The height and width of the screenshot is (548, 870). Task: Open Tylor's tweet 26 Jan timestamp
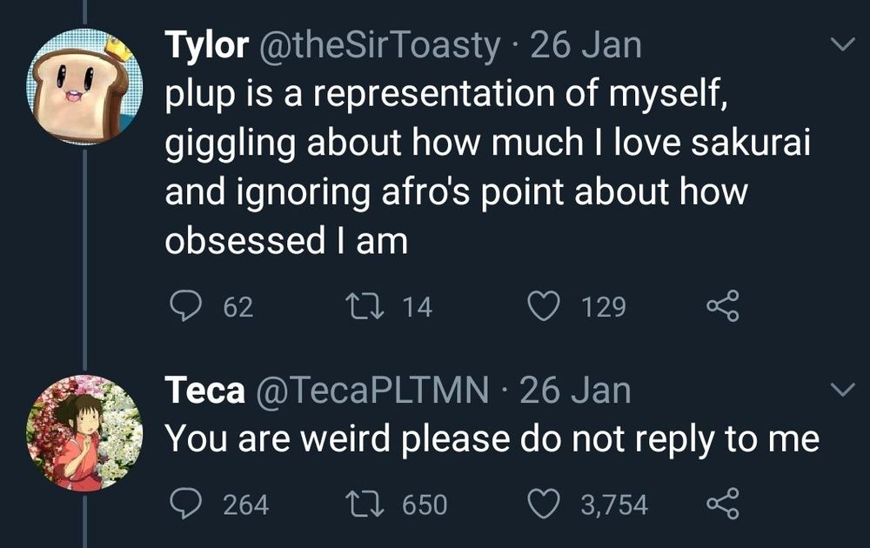point(586,46)
